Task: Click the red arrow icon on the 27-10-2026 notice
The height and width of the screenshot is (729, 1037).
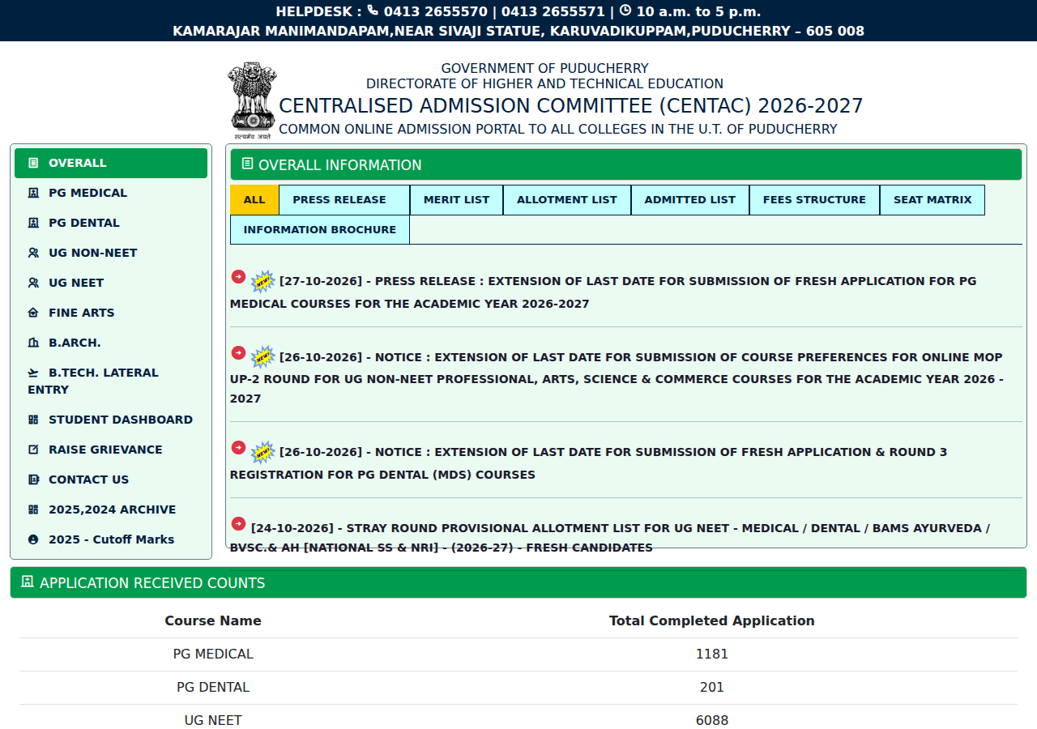Action: tap(238, 276)
